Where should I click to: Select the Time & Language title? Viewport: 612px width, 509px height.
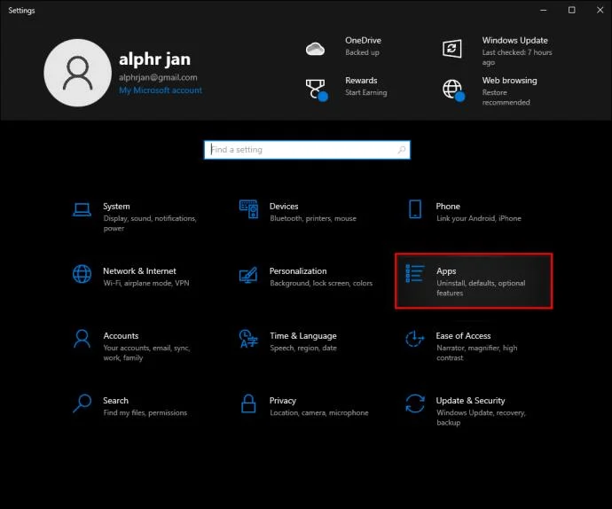pos(302,336)
